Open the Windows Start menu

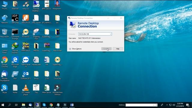click(x=3, y=105)
